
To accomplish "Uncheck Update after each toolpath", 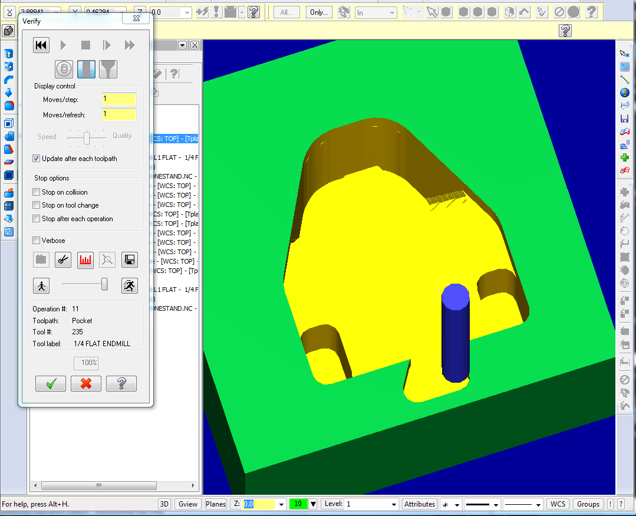I will (37, 159).
